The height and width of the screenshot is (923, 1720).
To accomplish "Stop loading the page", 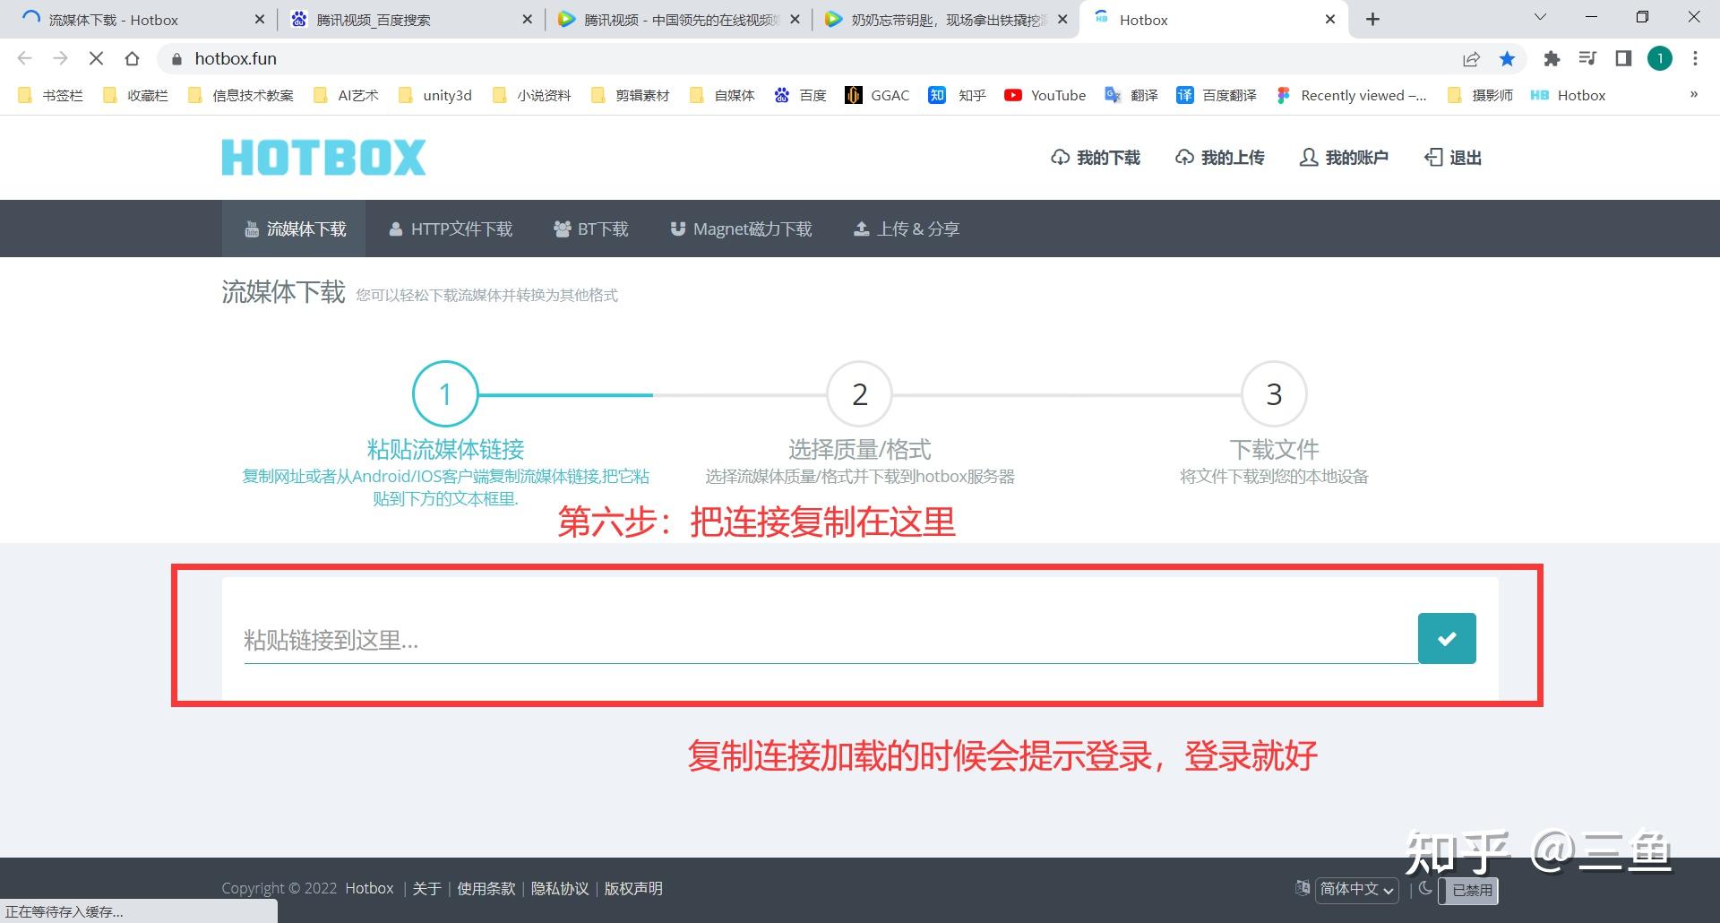I will [97, 58].
